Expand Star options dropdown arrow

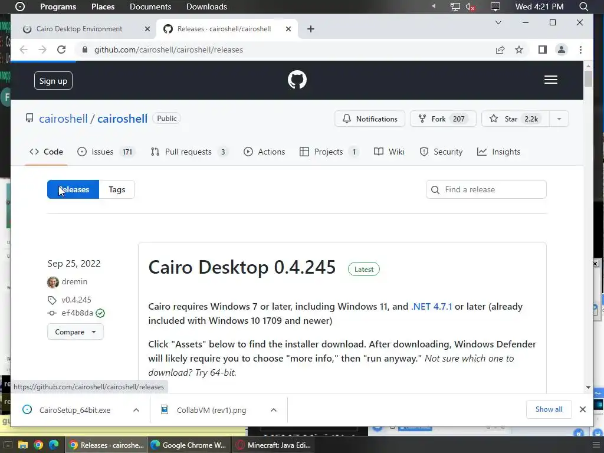coord(559,119)
